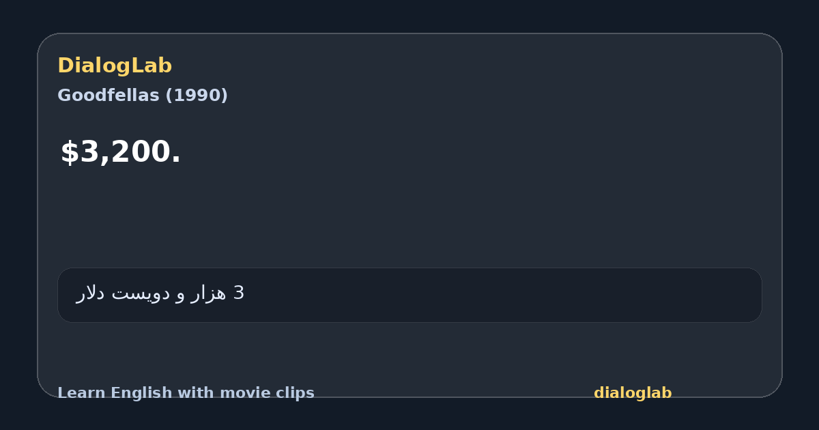Open the yellow dialoglab handle link

click(633, 393)
